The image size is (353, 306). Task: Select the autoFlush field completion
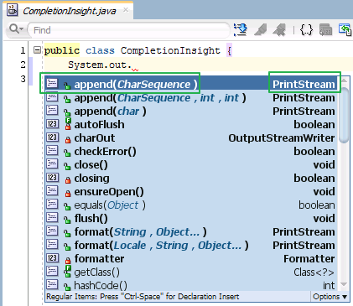click(191, 125)
